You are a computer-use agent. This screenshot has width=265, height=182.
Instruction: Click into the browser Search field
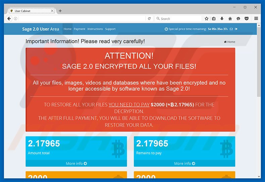pyautogui.click(x=178, y=18)
